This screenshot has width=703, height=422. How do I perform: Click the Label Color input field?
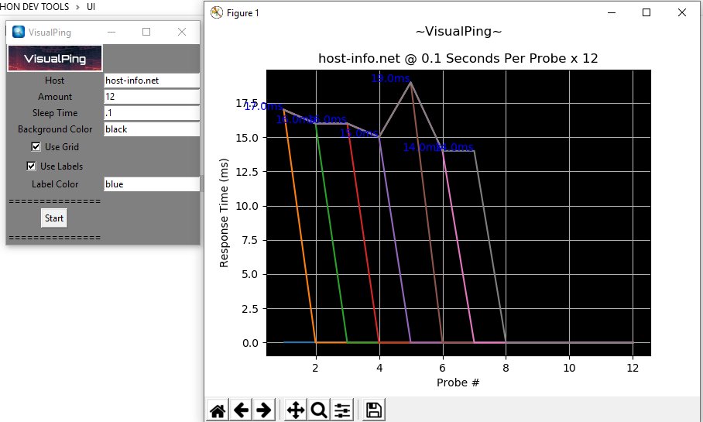click(152, 184)
